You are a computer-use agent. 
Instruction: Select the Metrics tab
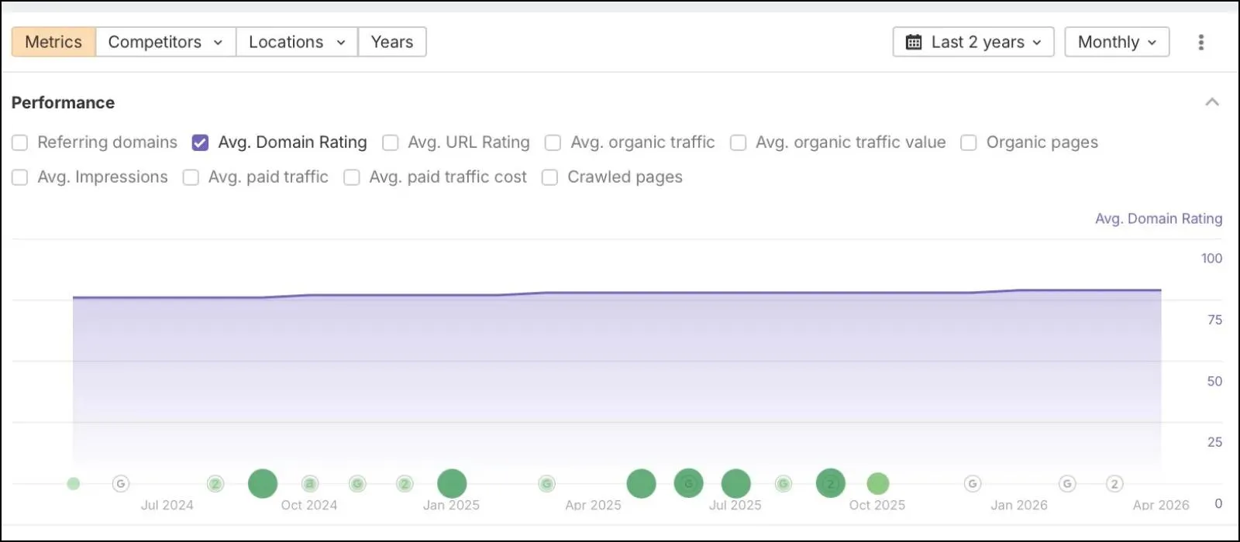pos(53,42)
